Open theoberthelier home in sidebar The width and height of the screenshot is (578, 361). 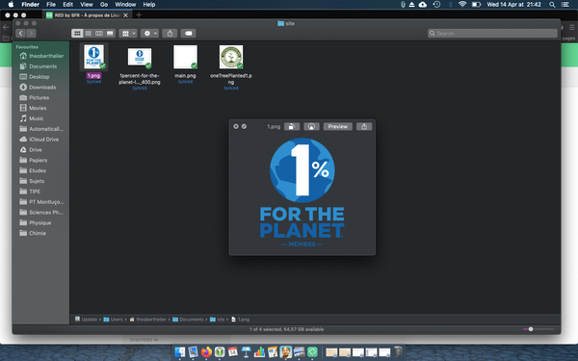(x=41, y=56)
